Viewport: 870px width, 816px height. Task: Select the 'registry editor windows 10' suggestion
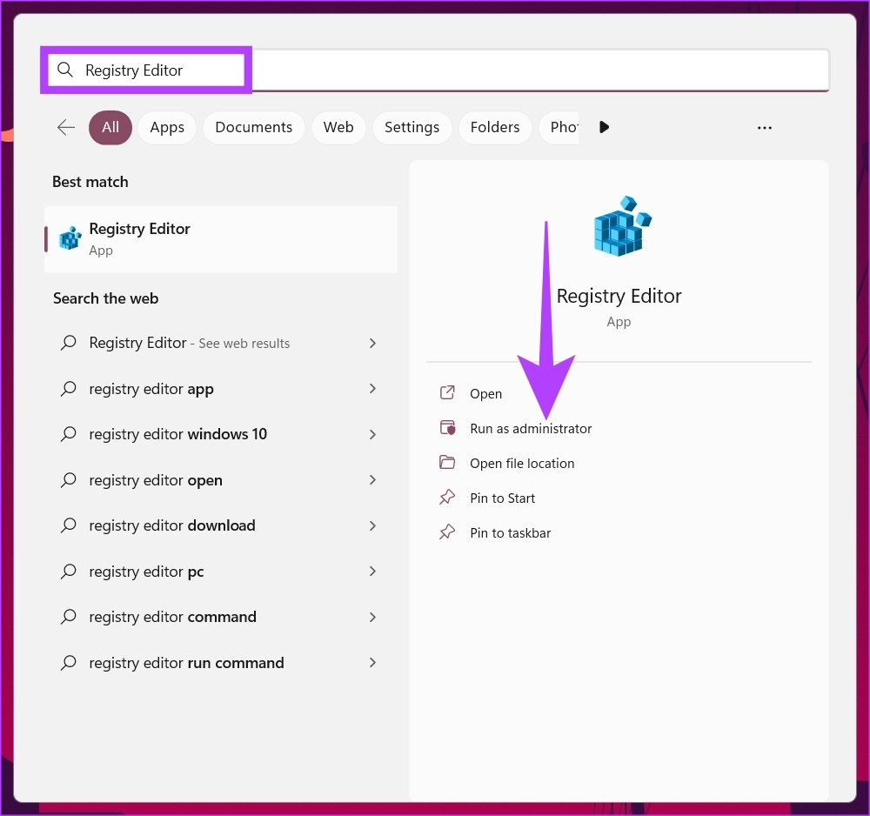coord(221,434)
